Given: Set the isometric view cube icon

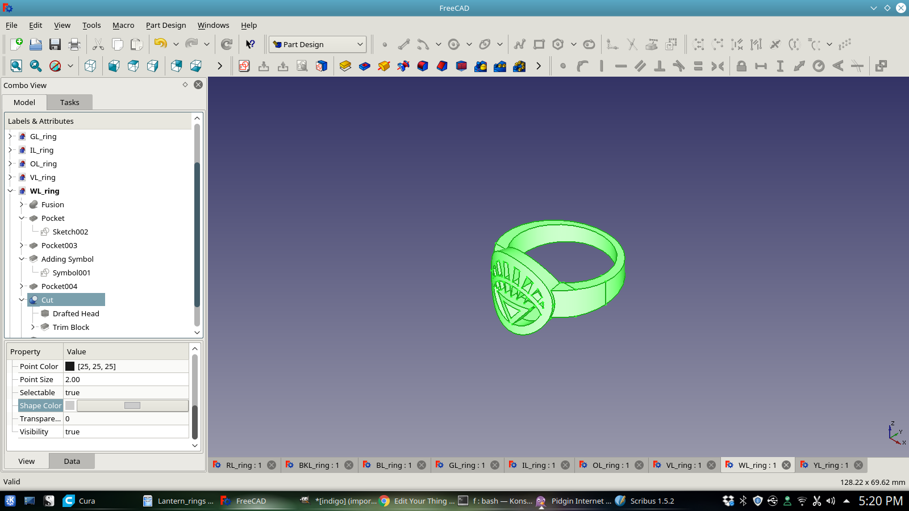Looking at the screenshot, I should click(x=90, y=66).
